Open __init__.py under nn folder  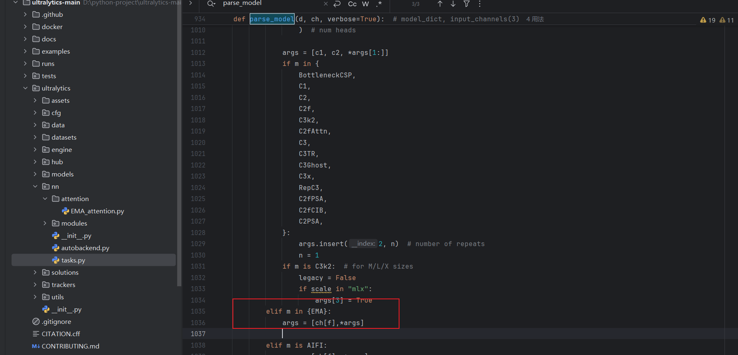(x=76, y=235)
